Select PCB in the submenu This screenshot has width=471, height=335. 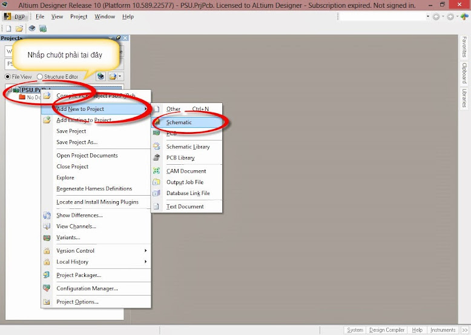(186, 133)
